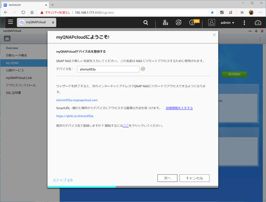
Task: Click the ステップ 2/5 progress text
Action: (63, 180)
